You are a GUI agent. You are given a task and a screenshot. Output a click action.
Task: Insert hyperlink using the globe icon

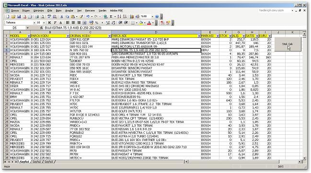pos(105,17)
